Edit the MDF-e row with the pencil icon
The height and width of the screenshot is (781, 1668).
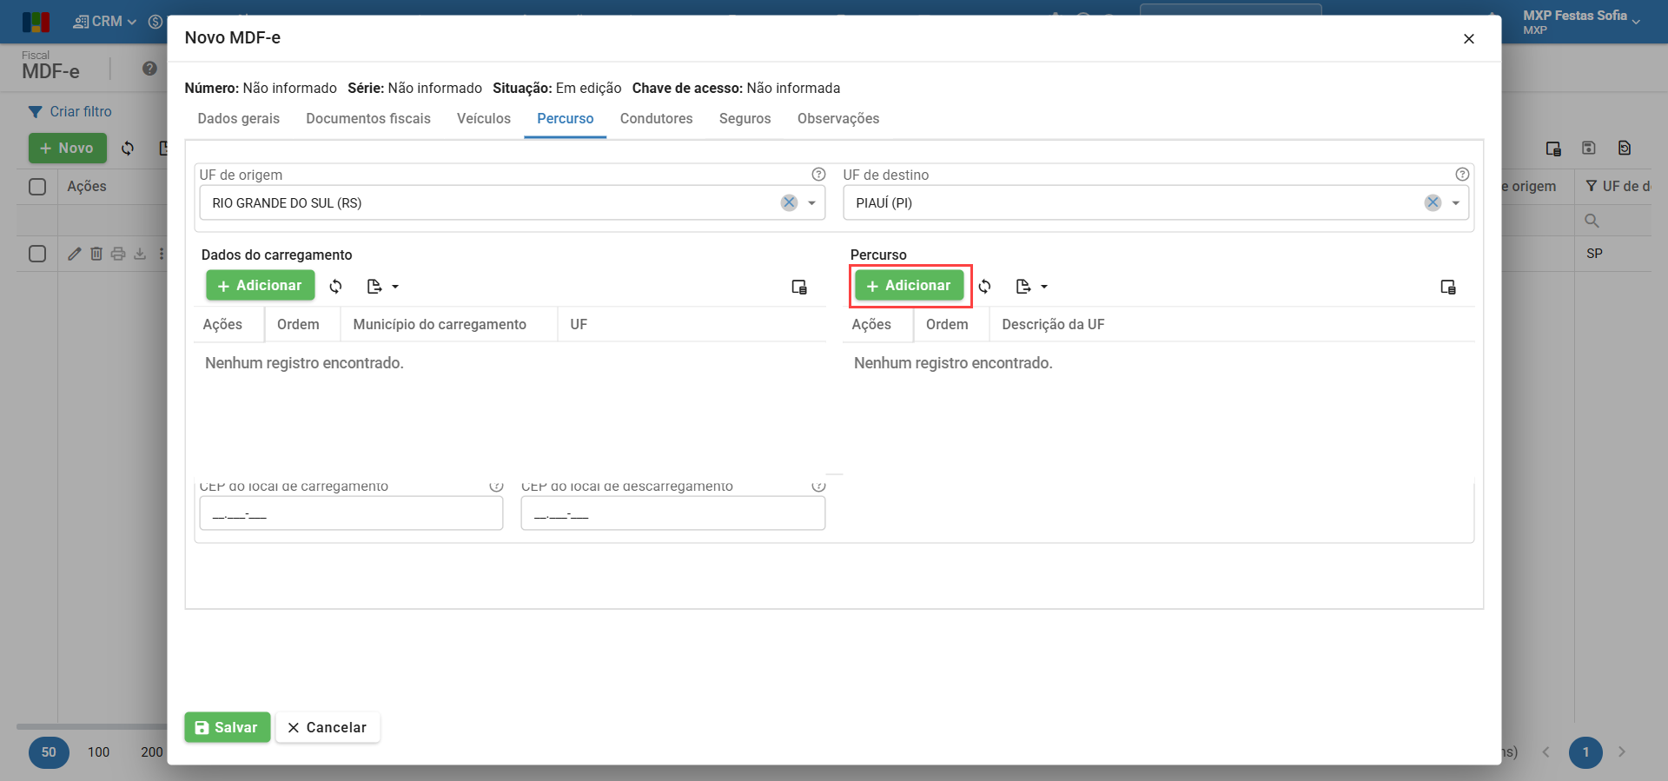(75, 254)
